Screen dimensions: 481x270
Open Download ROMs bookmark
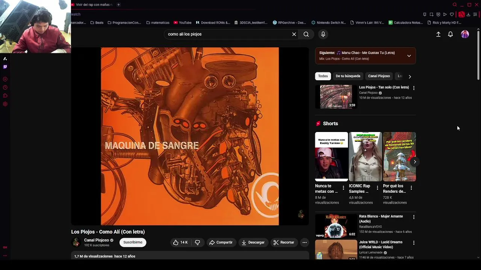tap(213, 22)
